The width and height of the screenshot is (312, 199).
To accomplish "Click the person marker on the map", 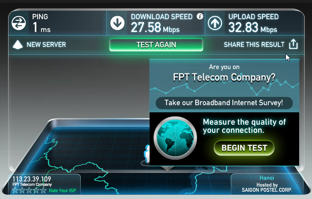I will click(147, 154).
